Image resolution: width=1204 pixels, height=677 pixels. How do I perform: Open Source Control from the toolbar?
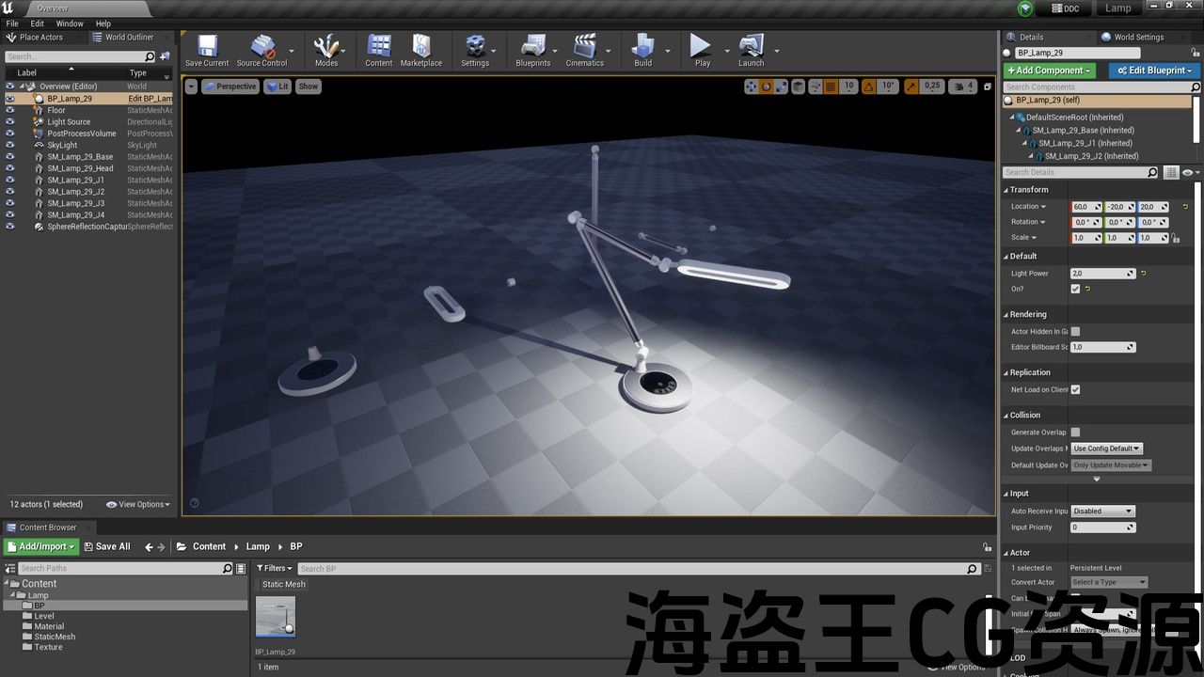point(261,49)
